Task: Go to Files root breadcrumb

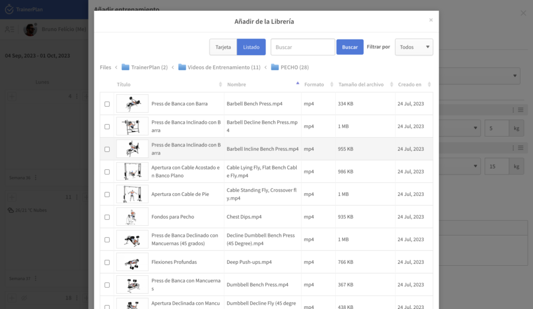Action: pyautogui.click(x=105, y=67)
